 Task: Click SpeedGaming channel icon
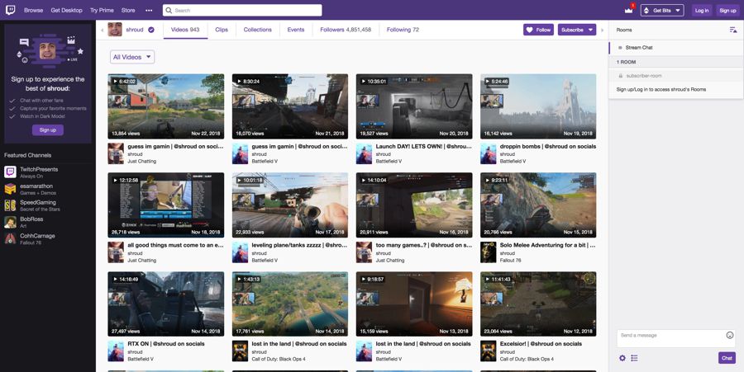[x=11, y=205]
